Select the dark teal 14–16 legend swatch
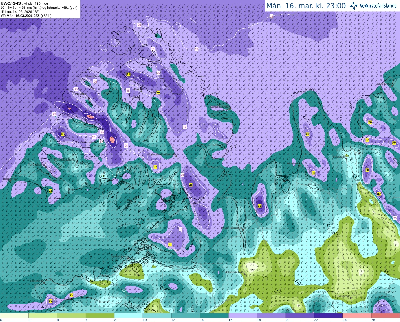The width and height of the screenshot is (400, 322). tap(214, 315)
